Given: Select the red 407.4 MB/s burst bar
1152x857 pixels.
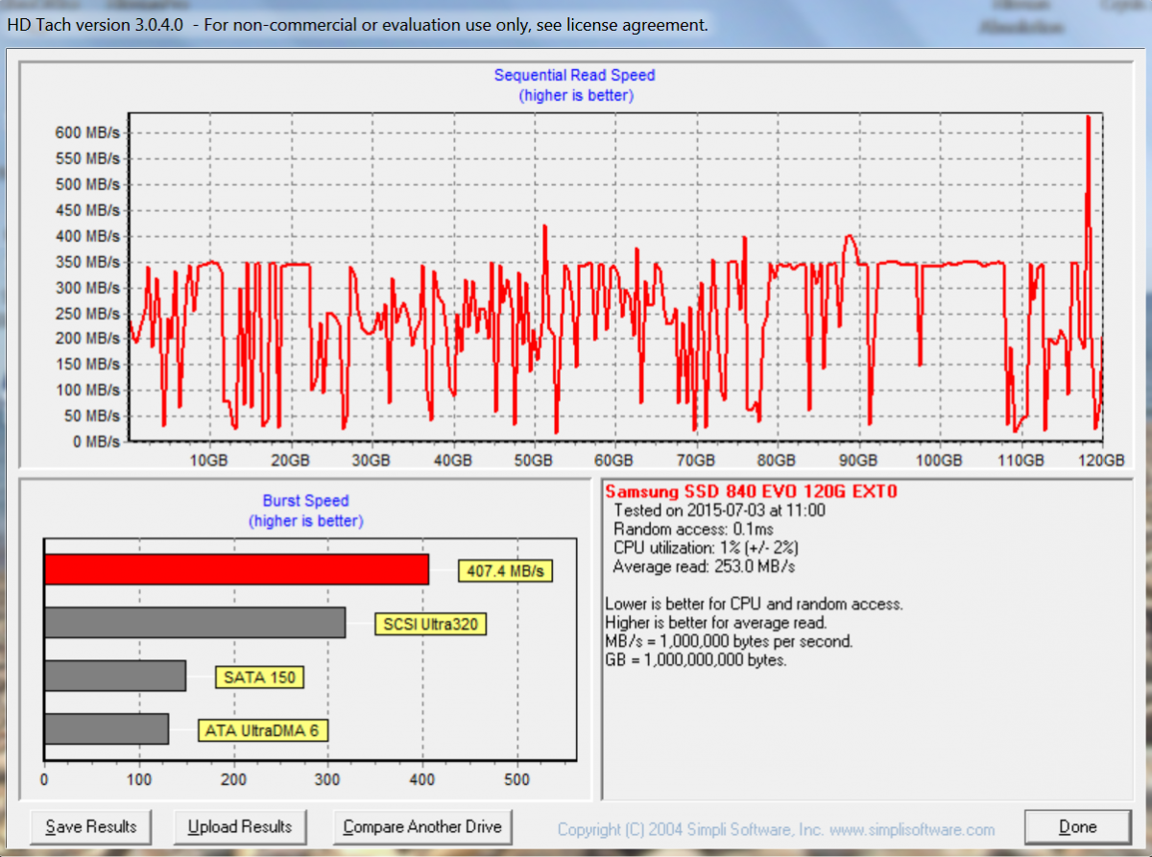Looking at the screenshot, I should point(236,570).
